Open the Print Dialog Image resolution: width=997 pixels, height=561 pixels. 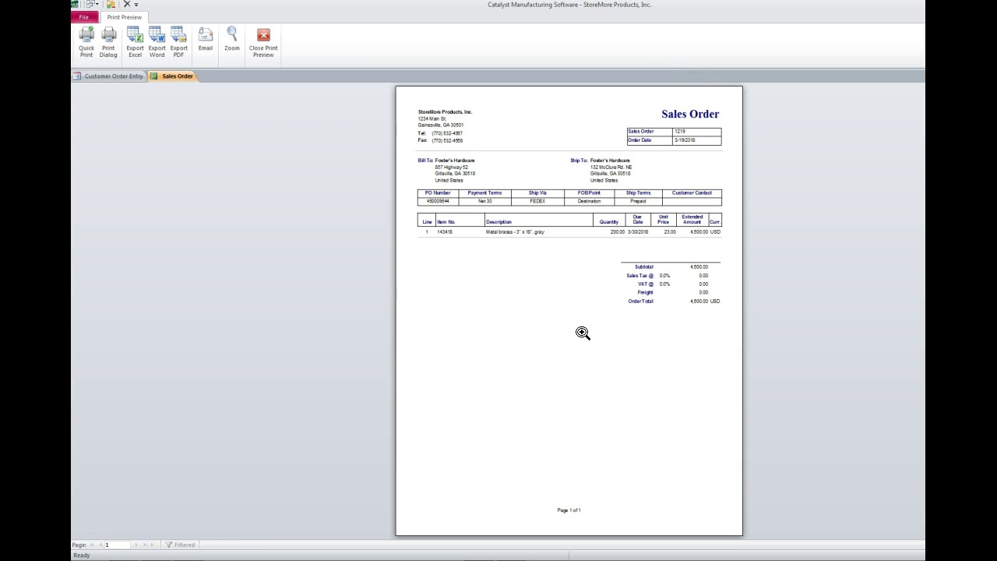pyautogui.click(x=108, y=42)
